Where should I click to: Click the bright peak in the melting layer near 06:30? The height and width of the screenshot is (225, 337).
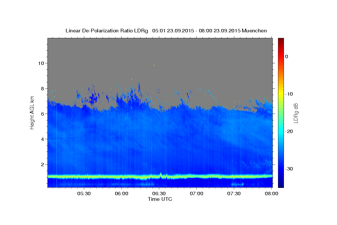click(161, 174)
